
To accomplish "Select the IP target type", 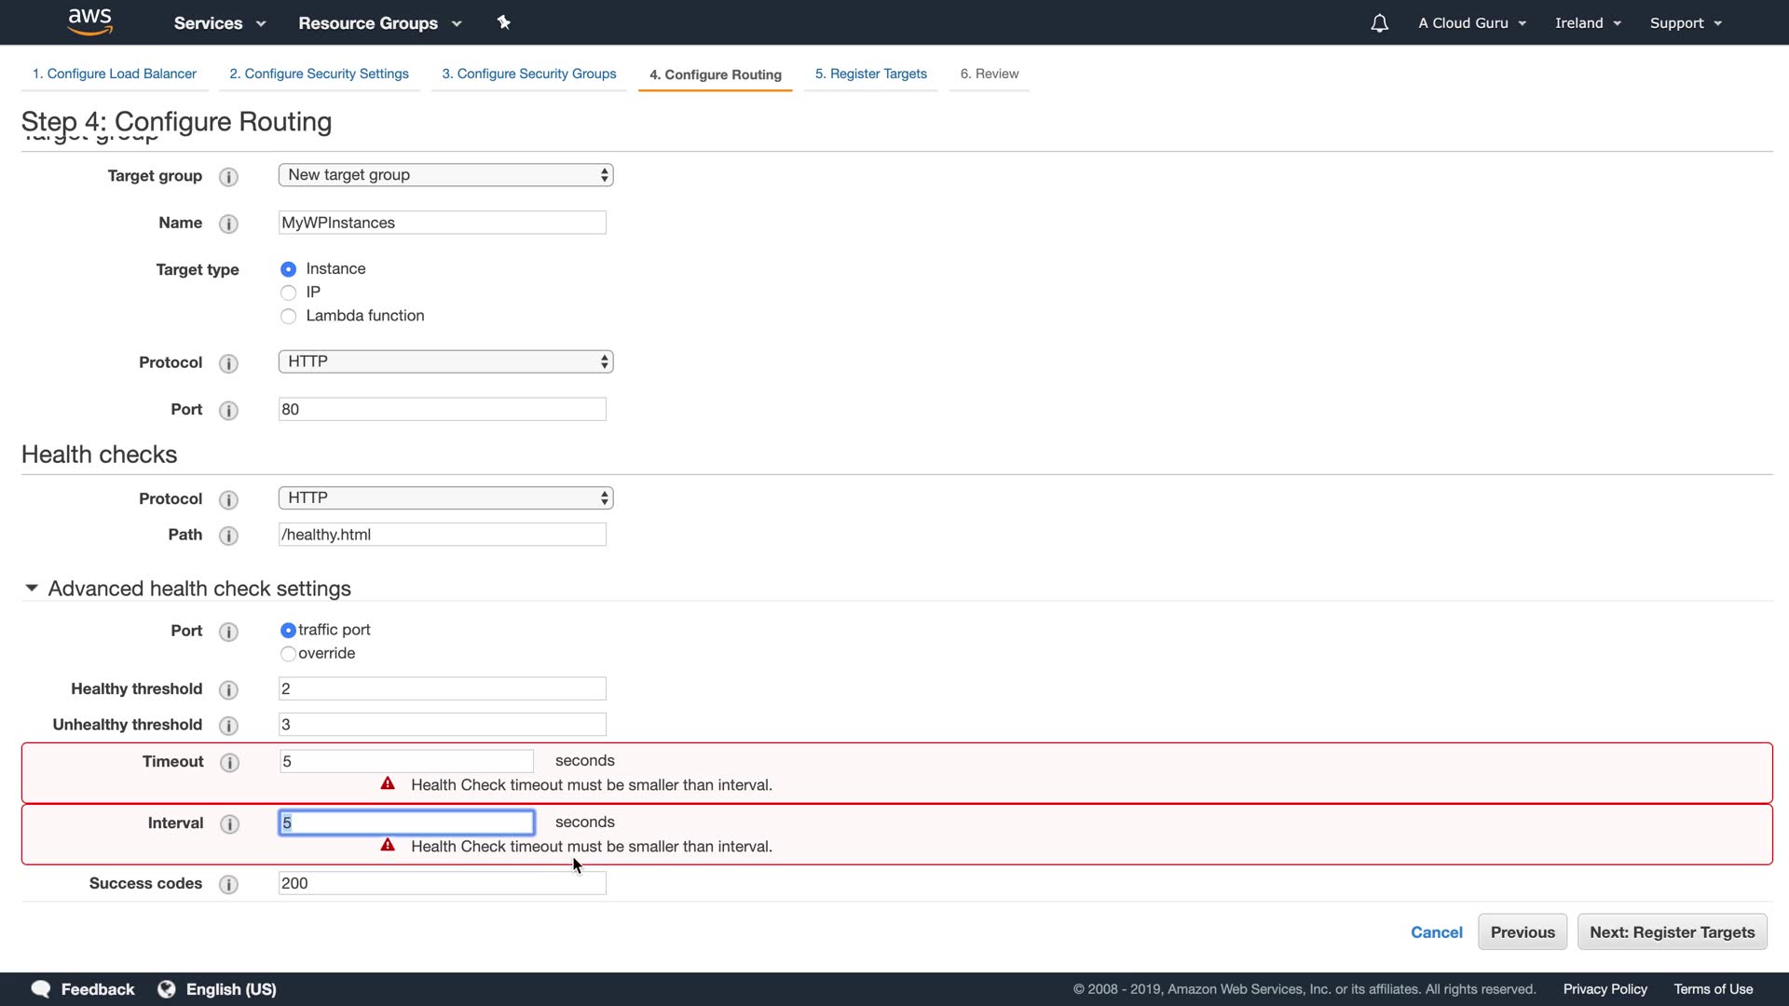I will point(289,293).
